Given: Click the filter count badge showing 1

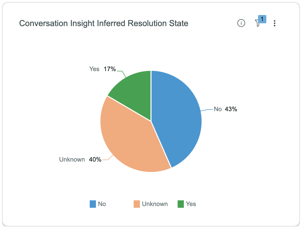Looking at the screenshot, I should coord(262,19).
